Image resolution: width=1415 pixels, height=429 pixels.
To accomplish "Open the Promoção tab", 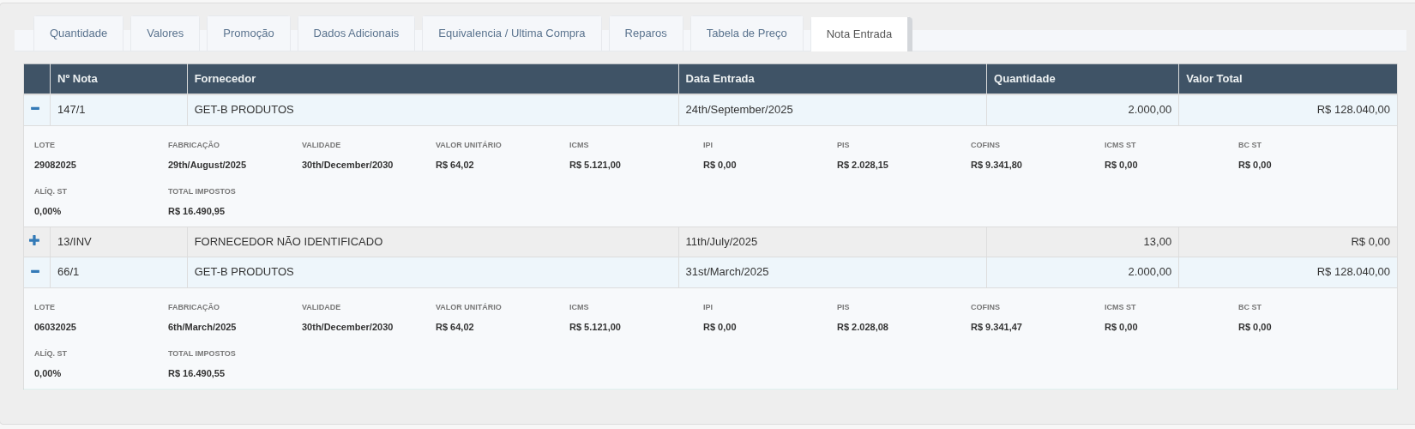I will coord(249,33).
